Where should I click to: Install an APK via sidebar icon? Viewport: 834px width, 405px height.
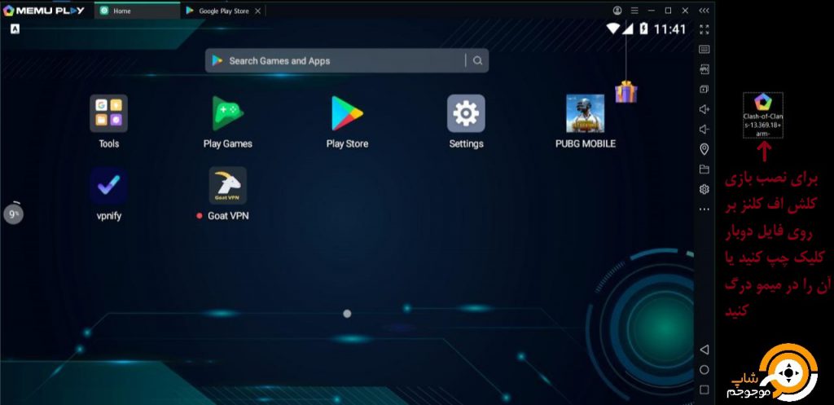705,69
